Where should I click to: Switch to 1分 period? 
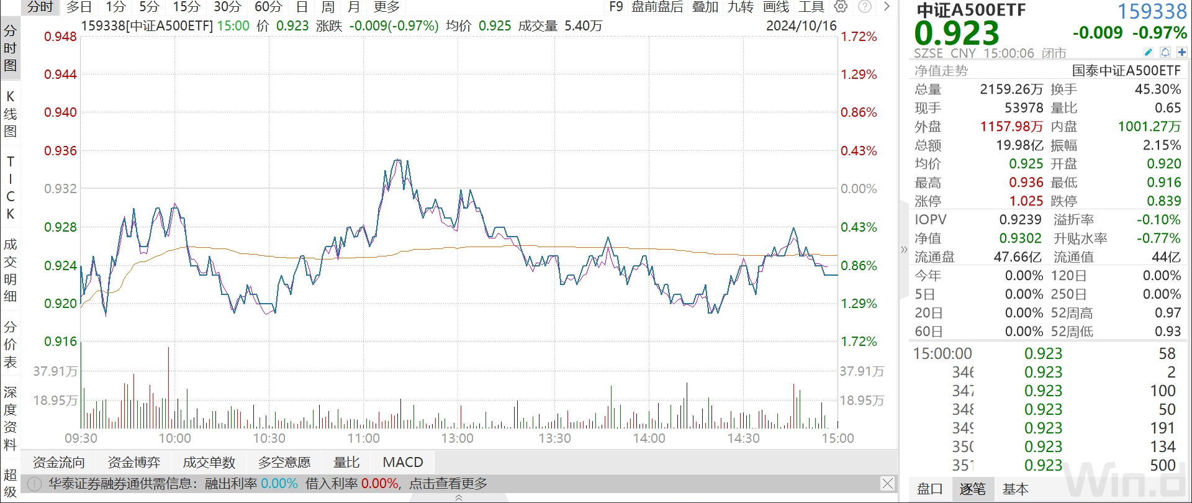(115, 7)
